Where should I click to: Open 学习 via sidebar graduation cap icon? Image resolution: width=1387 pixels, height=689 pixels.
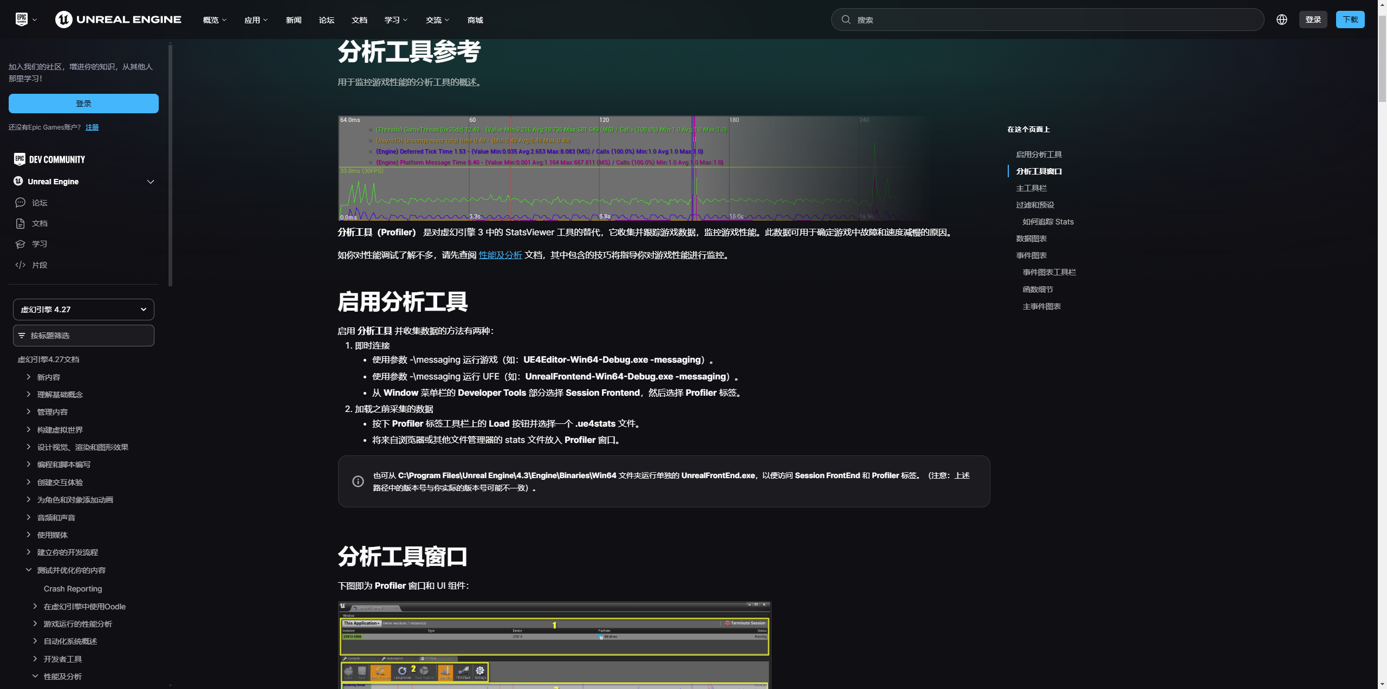coord(21,244)
